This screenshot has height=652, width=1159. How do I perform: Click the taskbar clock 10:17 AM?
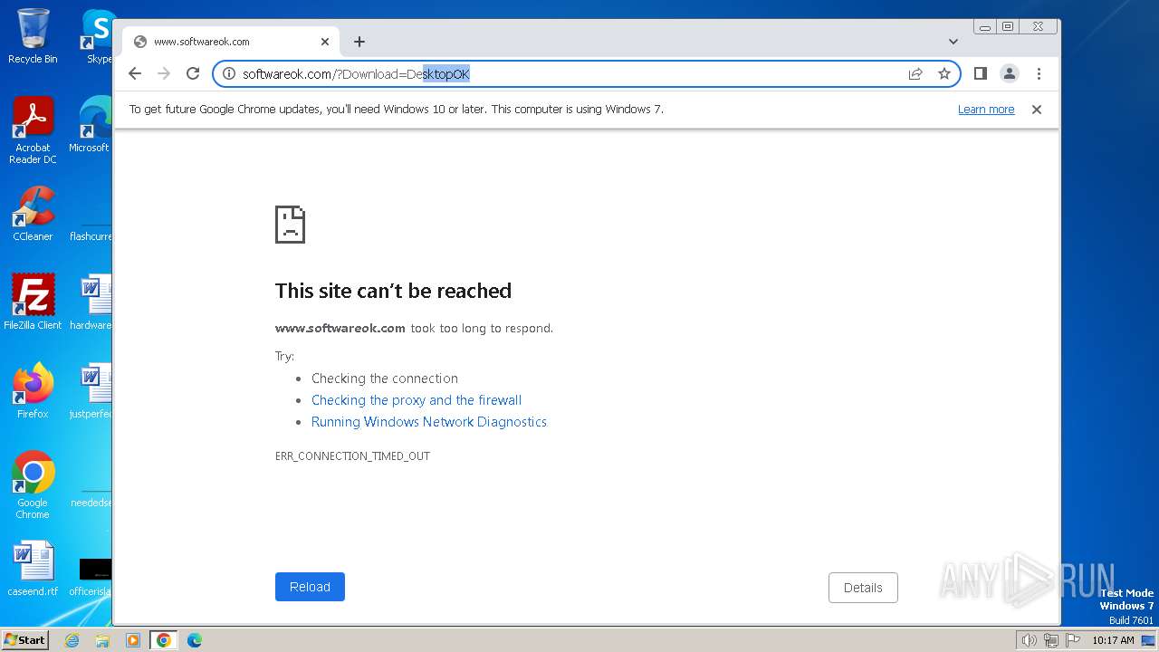1113,640
